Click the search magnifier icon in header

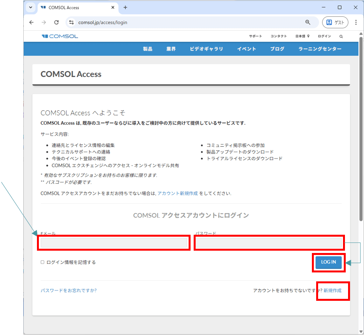click(341, 36)
